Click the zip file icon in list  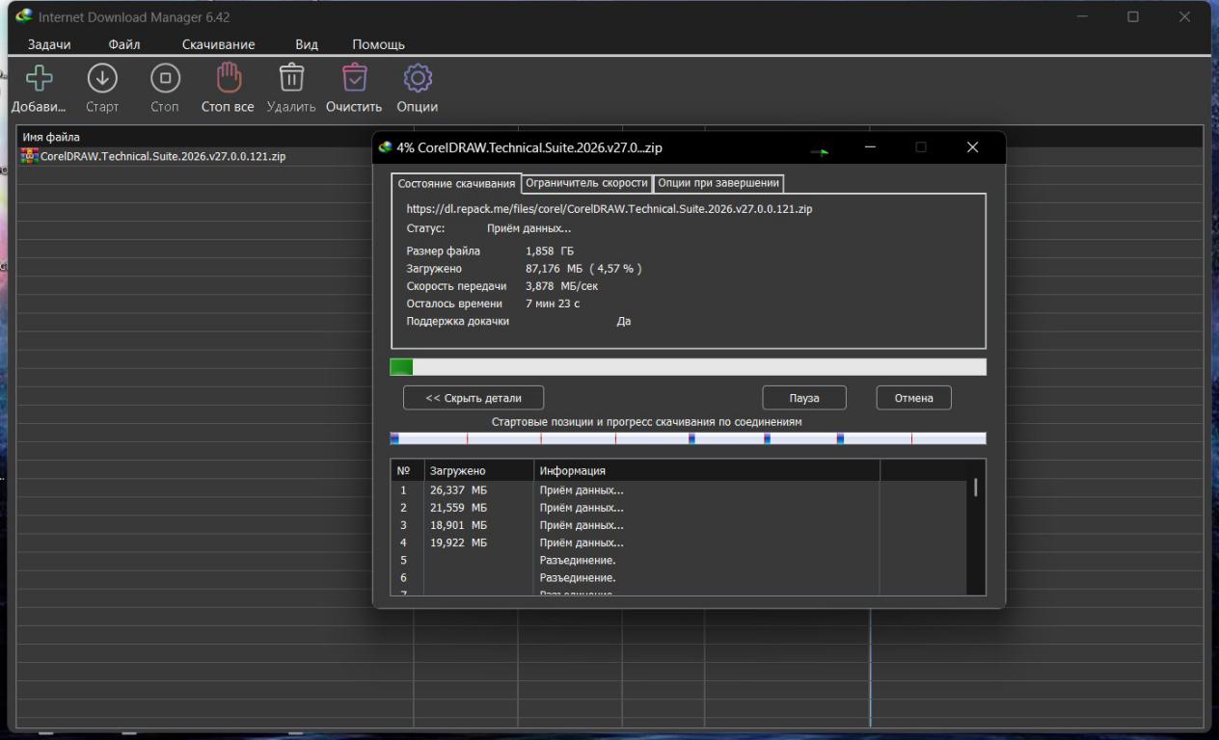[30, 156]
